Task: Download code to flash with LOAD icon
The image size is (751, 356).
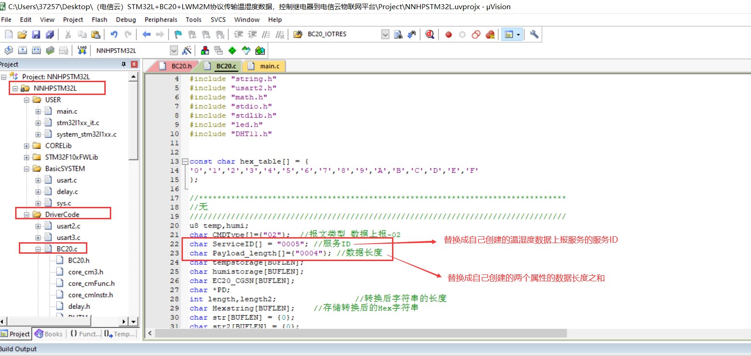Action: pos(82,50)
